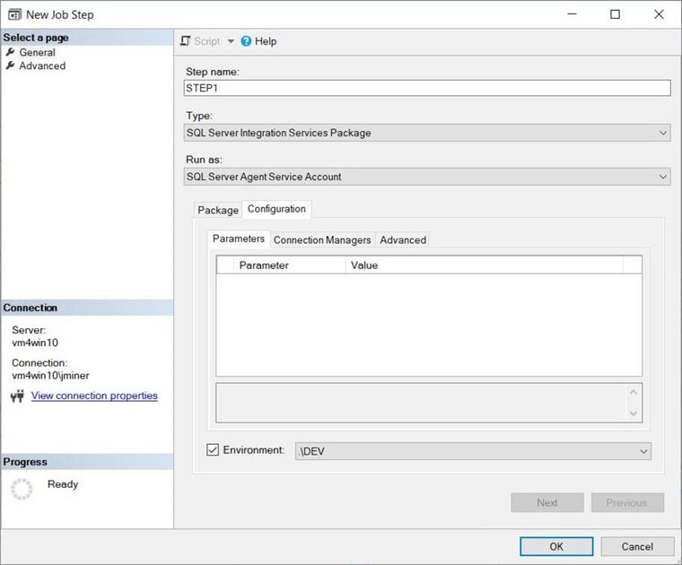Click the Advanced page wrench icon
This screenshot has height=565, width=682.
(11, 65)
